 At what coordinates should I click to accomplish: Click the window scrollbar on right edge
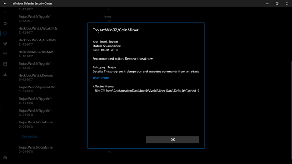pyautogui.click(x=291, y=110)
